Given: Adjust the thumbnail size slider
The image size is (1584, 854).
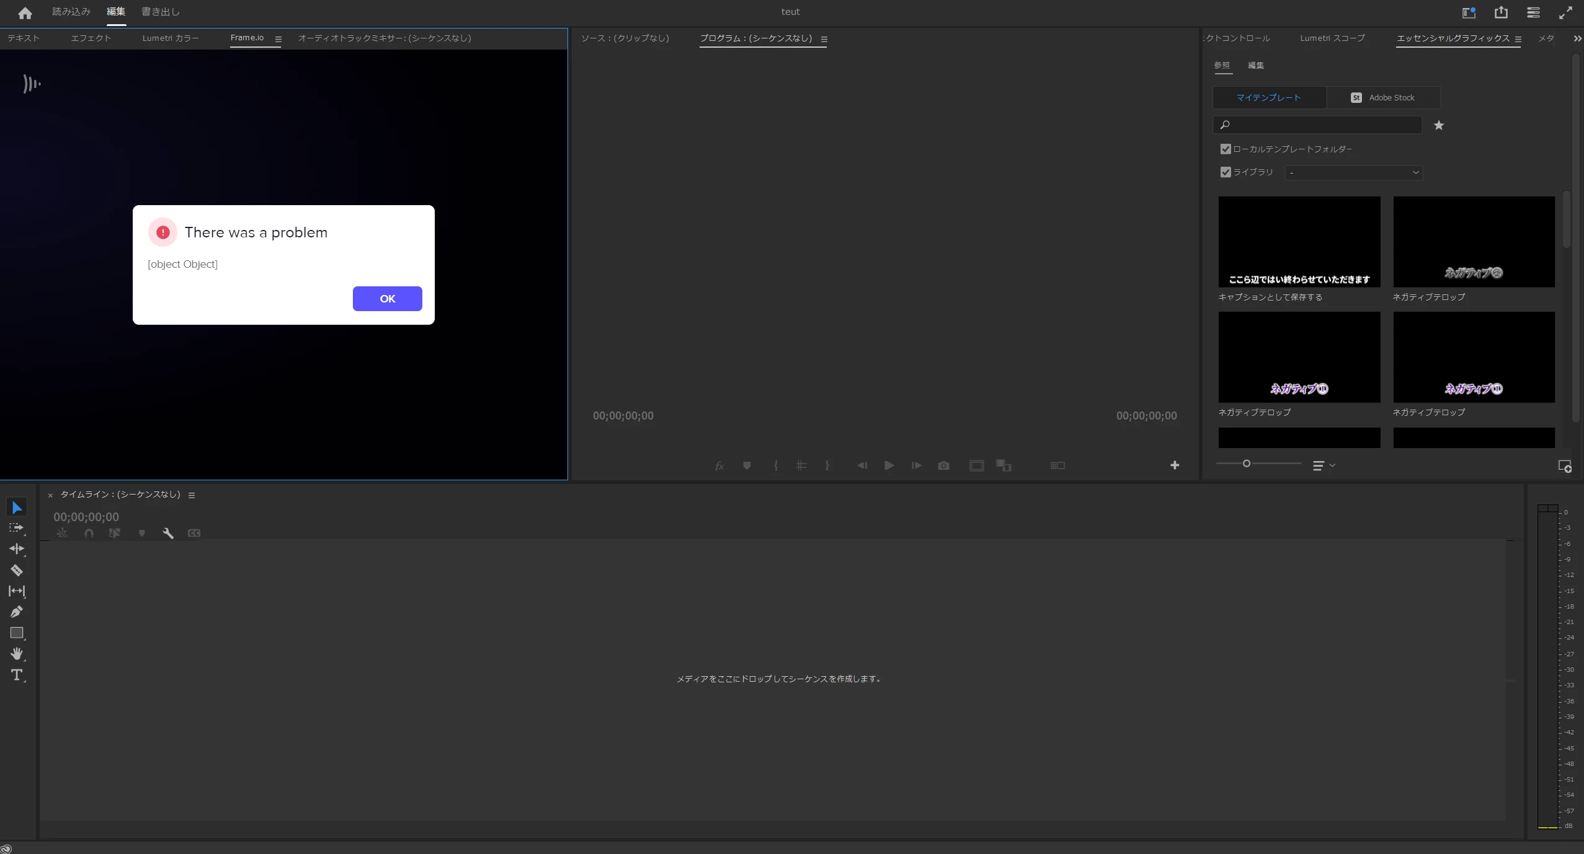Looking at the screenshot, I should (1247, 464).
